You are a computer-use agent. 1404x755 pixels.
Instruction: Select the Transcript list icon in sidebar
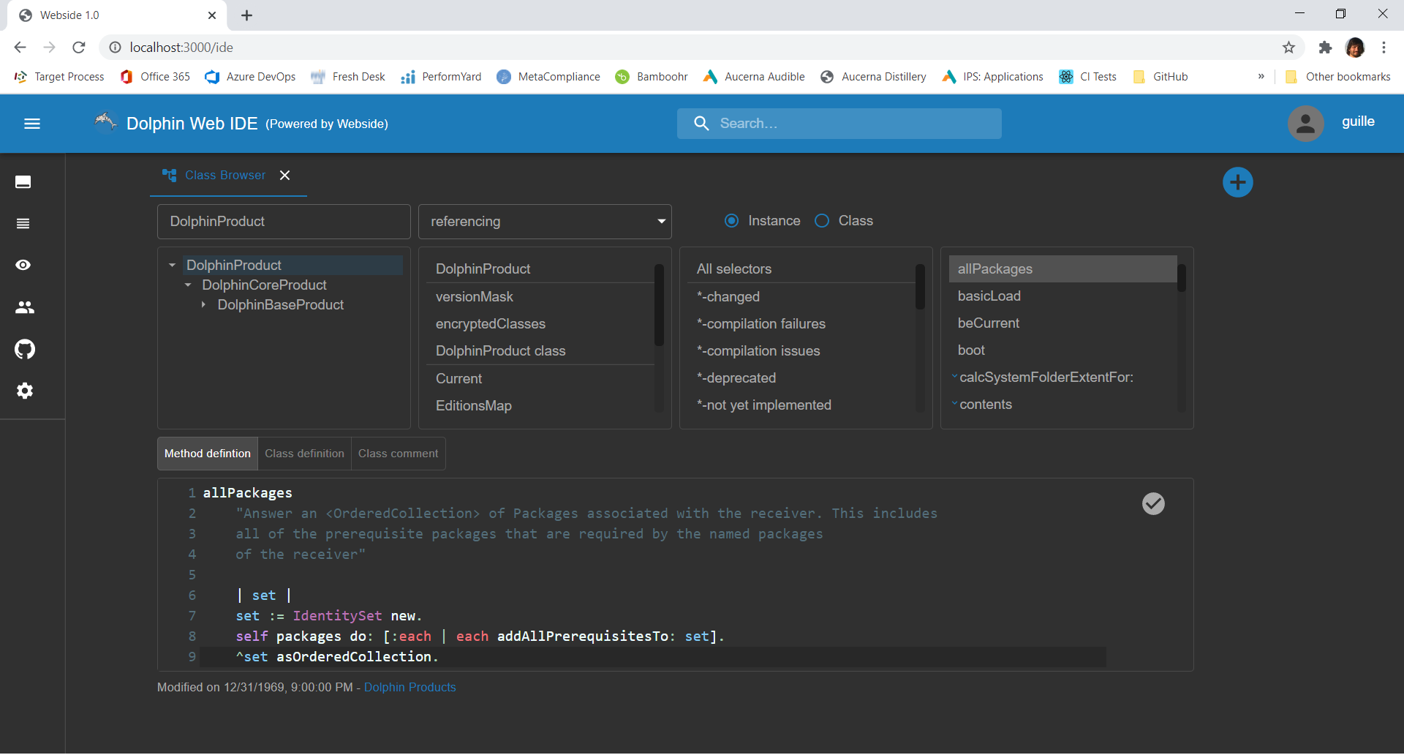click(x=23, y=223)
